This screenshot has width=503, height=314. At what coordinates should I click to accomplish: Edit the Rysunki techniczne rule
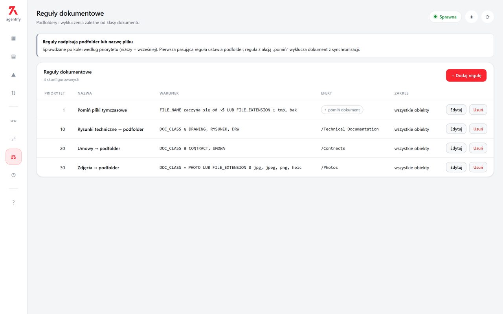tap(456, 129)
